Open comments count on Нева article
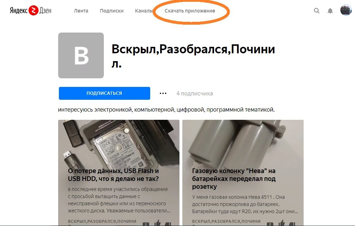The width and height of the screenshot is (355, 226). [x=270, y=224]
